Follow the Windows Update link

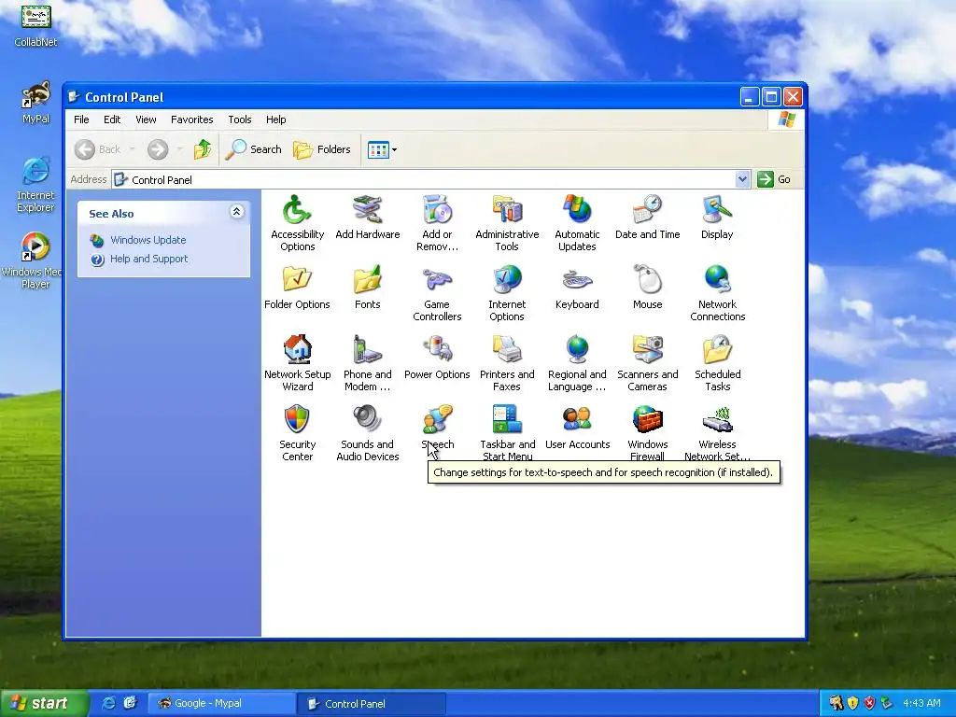tap(148, 240)
